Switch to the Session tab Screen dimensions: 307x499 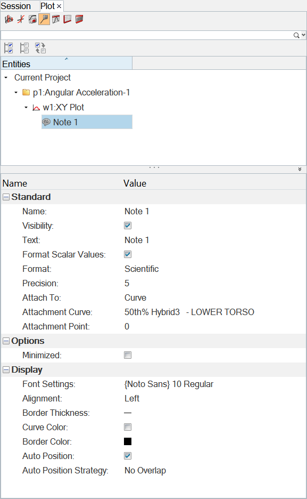pos(16,6)
